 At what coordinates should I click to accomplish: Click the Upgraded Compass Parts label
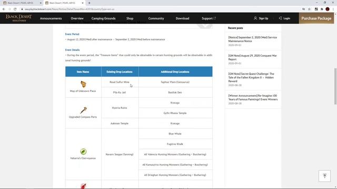tap(83, 117)
